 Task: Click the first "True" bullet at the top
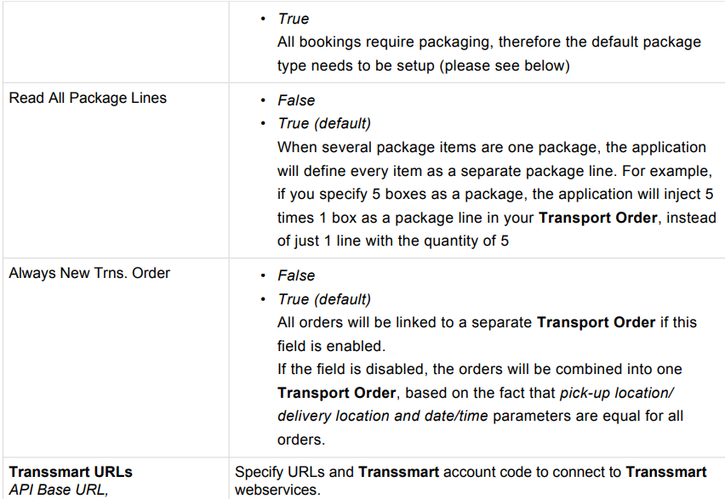click(x=294, y=19)
